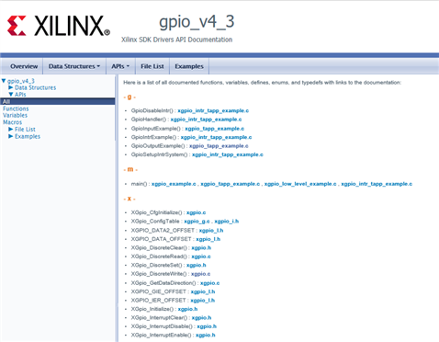The height and width of the screenshot is (342, 439).
Task: Go to the Examples tab
Action: click(189, 66)
